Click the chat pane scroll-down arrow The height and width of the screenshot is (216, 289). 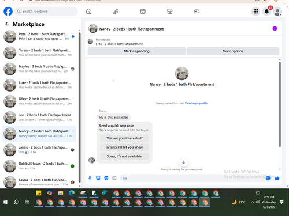pos(280,169)
